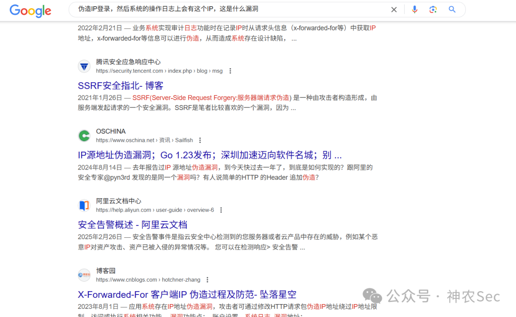Click the www.cnblogs.com URL breadcrumb

point(148,280)
